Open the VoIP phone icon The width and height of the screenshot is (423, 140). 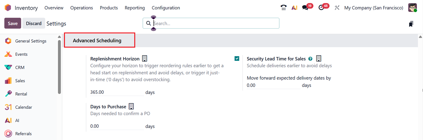tap(283, 8)
